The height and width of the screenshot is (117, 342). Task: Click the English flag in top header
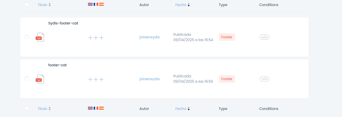click(x=90, y=4)
